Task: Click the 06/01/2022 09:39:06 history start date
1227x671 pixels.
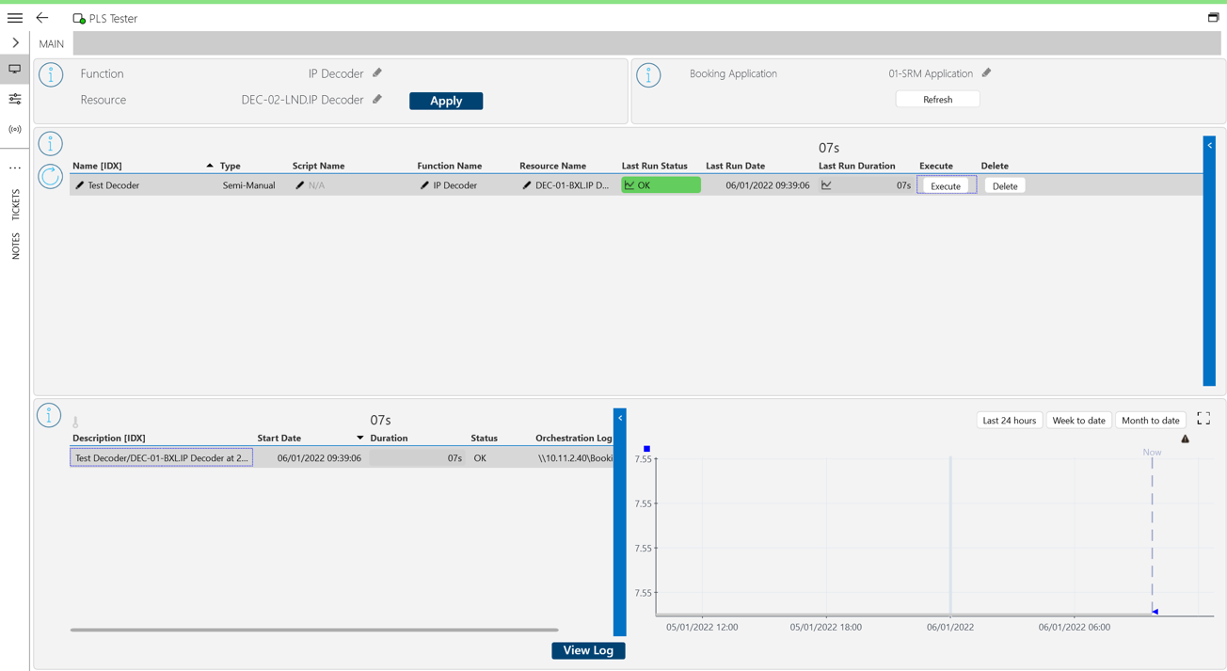Action: point(319,458)
